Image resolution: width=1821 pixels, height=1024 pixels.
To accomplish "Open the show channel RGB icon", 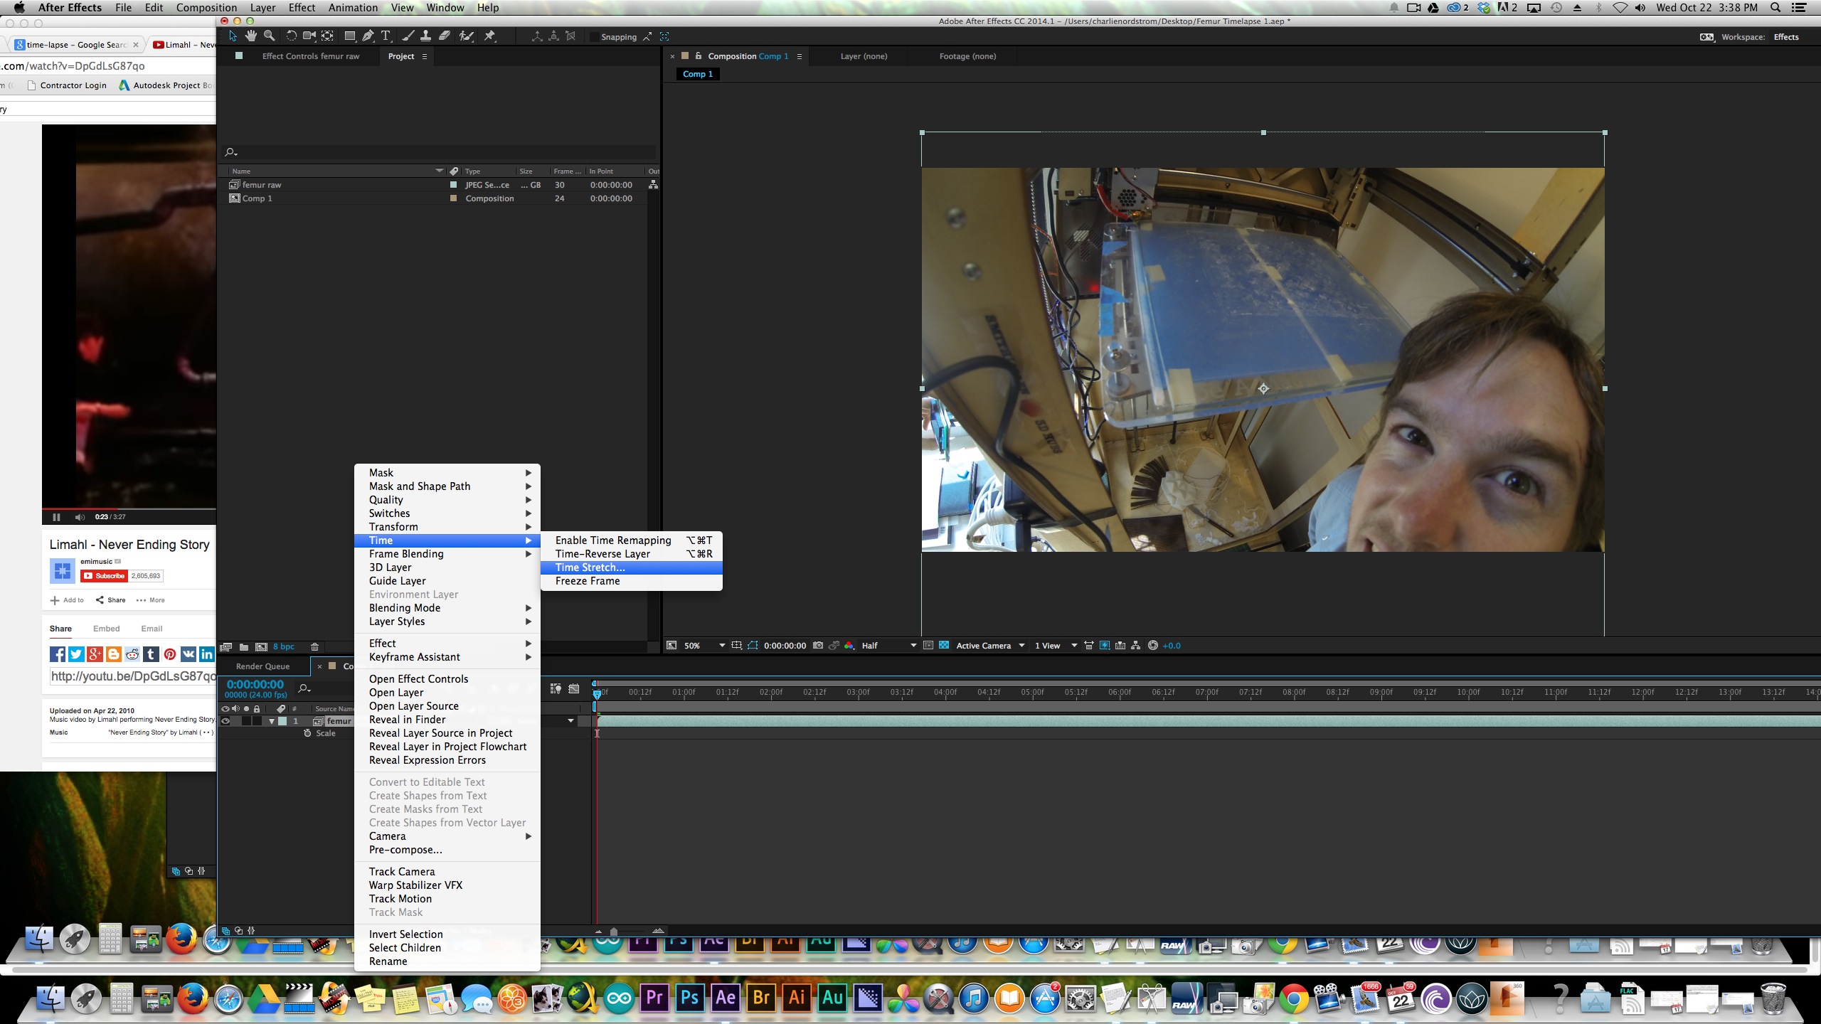I will [x=849, y=646].
